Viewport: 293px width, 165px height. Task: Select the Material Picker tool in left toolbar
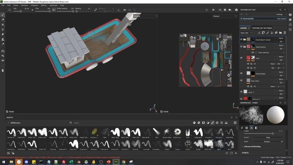coord(3,44)
